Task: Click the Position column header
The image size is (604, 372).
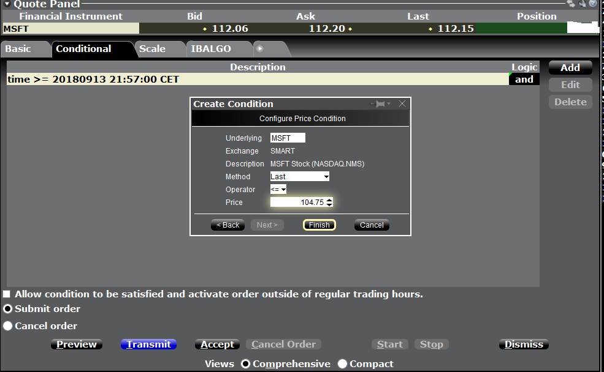Action: [537, 16]
